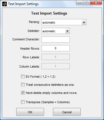Dismiss dialog with the Cancel button

coord(67,112)
